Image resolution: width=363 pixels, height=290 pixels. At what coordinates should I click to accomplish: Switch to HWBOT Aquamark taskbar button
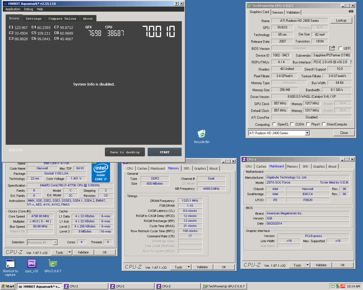(x=39, y=286)
